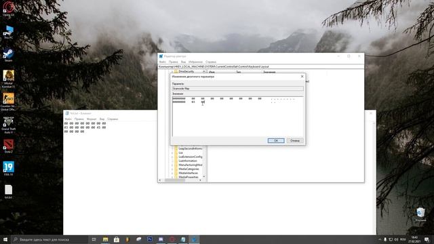Select the ManufacturingMode registry key
This screenshot has width=434, height=244.
[191, 165]
